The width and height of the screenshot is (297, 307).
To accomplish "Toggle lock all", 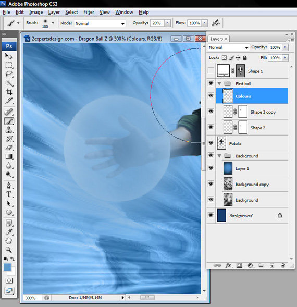I will click(x=245, y=57).
